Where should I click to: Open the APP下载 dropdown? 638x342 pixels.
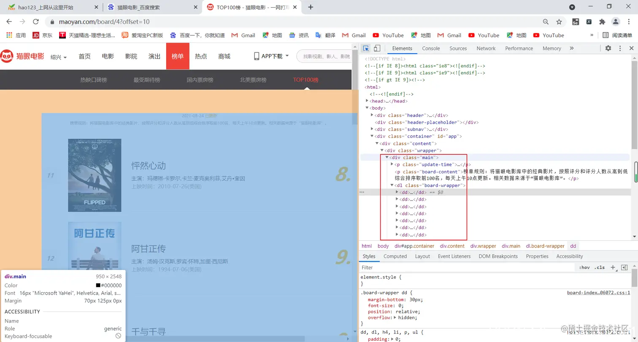coord(271,56)
